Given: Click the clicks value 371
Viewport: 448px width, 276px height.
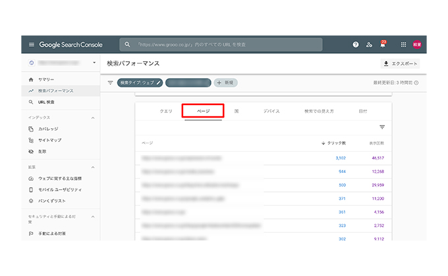Looking at the screenshot, I should click(342, 198).
